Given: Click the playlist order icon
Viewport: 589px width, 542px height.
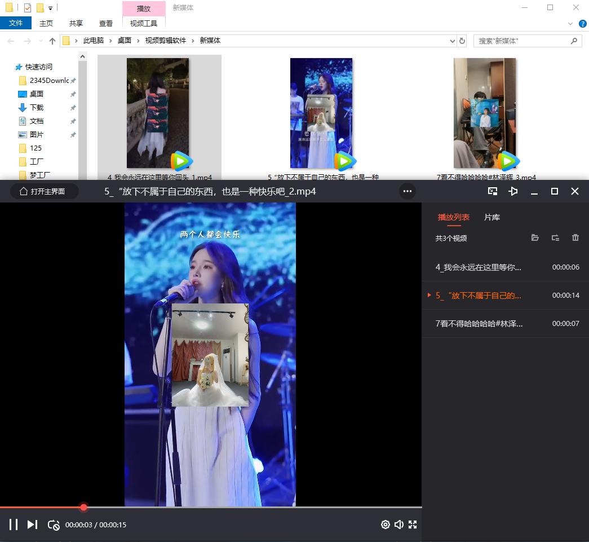Looking at the screenshot, I should 555,238.
